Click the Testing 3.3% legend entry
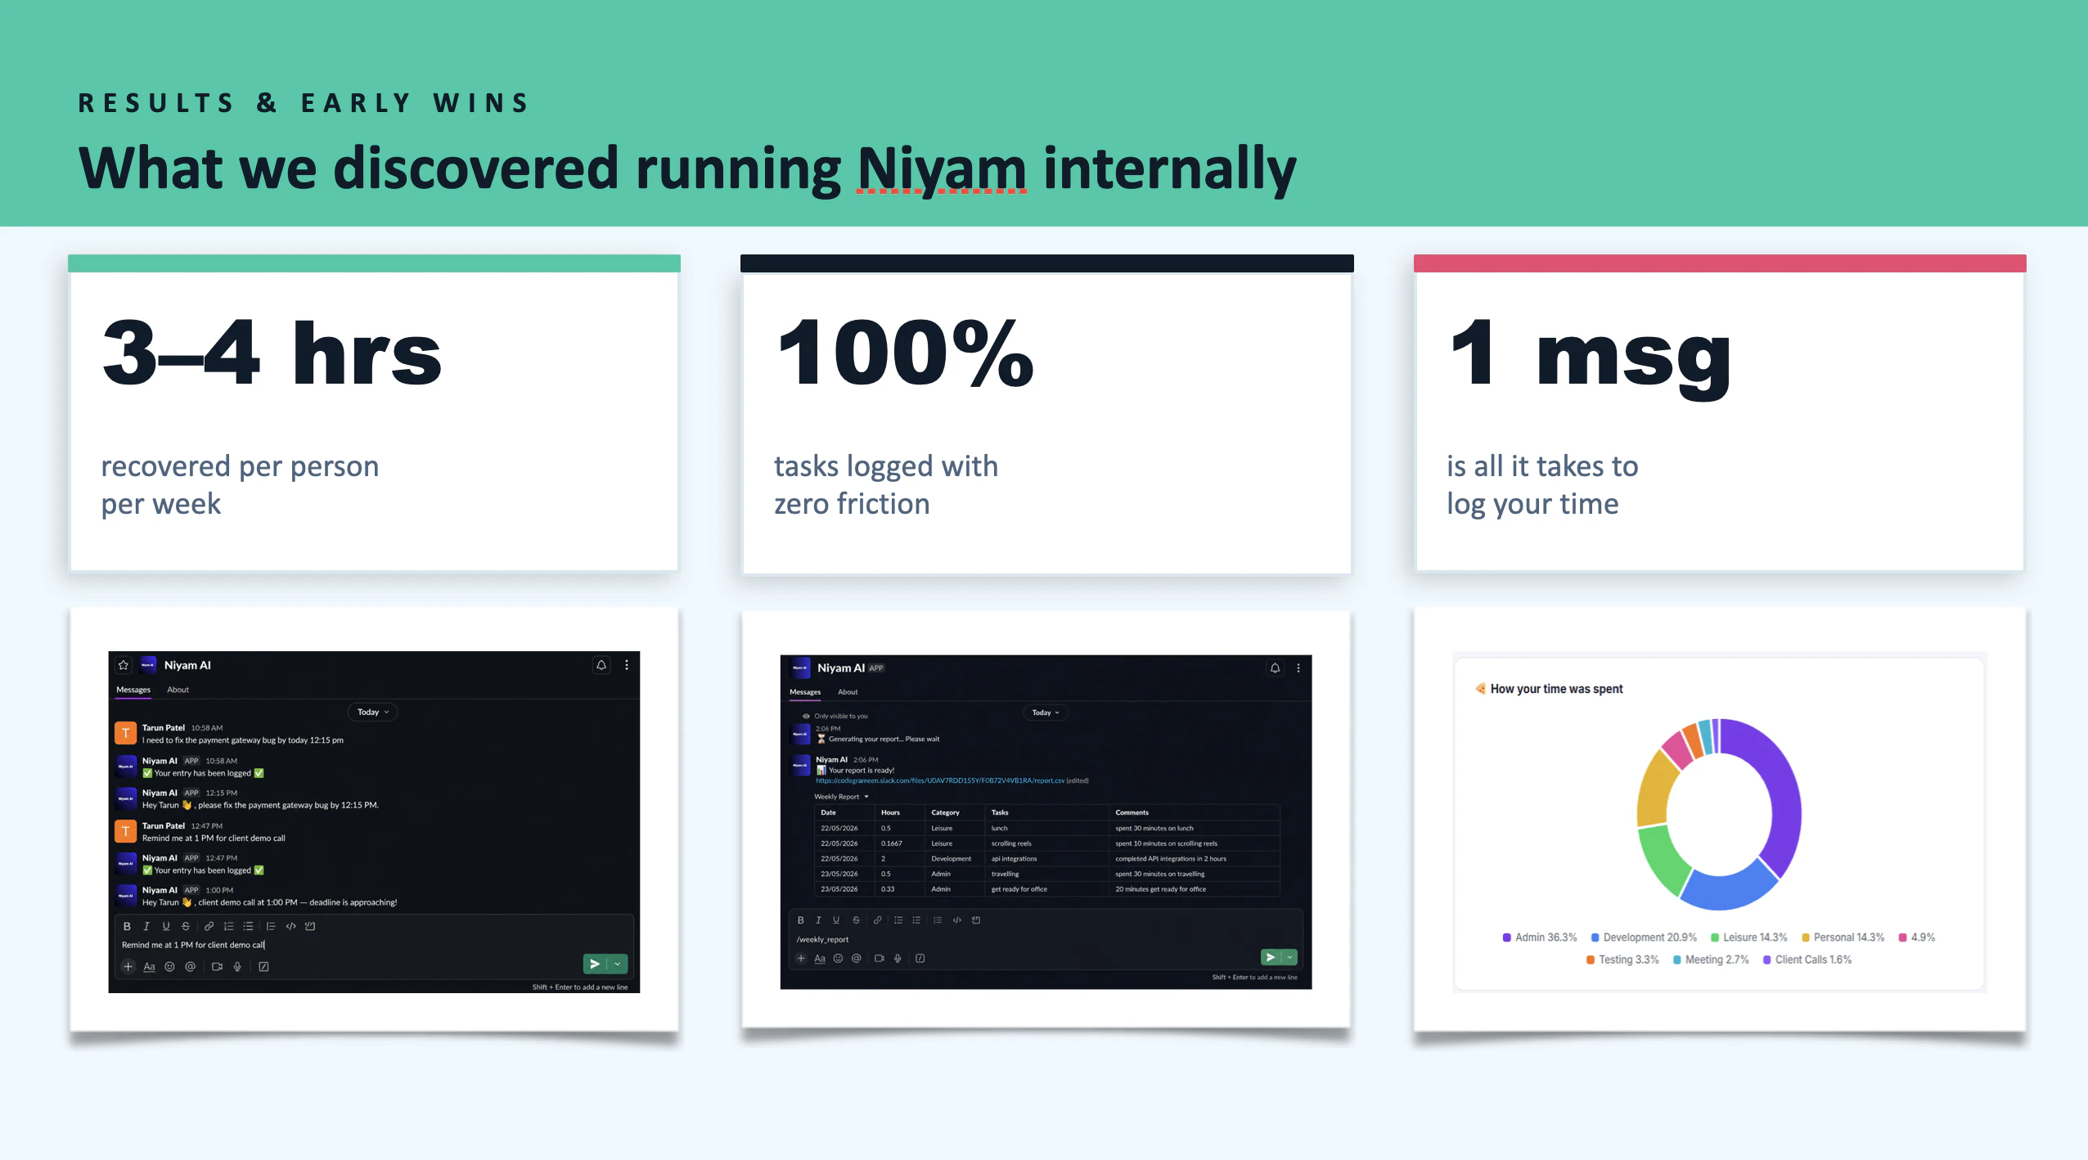2088x1160 pixels. pyautogui.click(x=1622, y=960)
